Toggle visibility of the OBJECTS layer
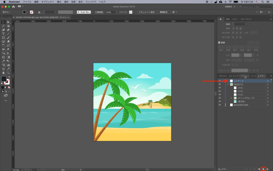273x171 pixels. coord(220,84)
